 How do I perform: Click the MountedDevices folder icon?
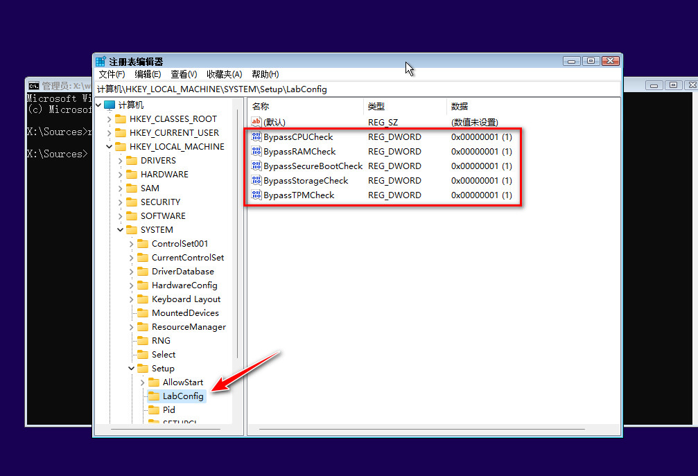[x=143, y=312]
